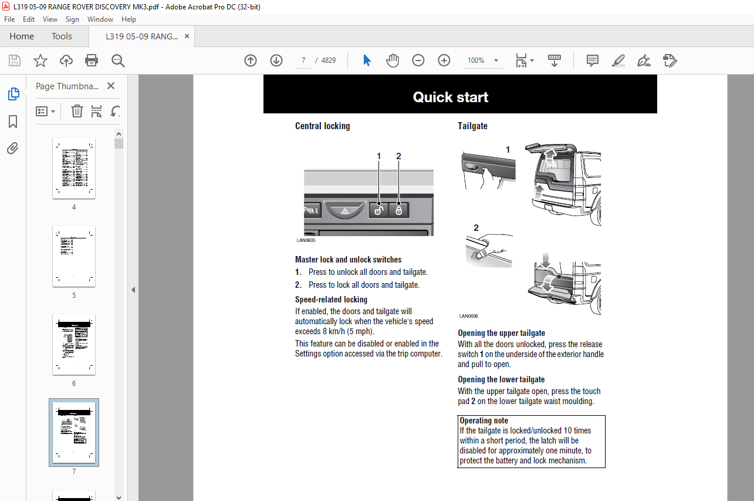Add this file to starred favorites
754x501 pixels.
[40, 60]
